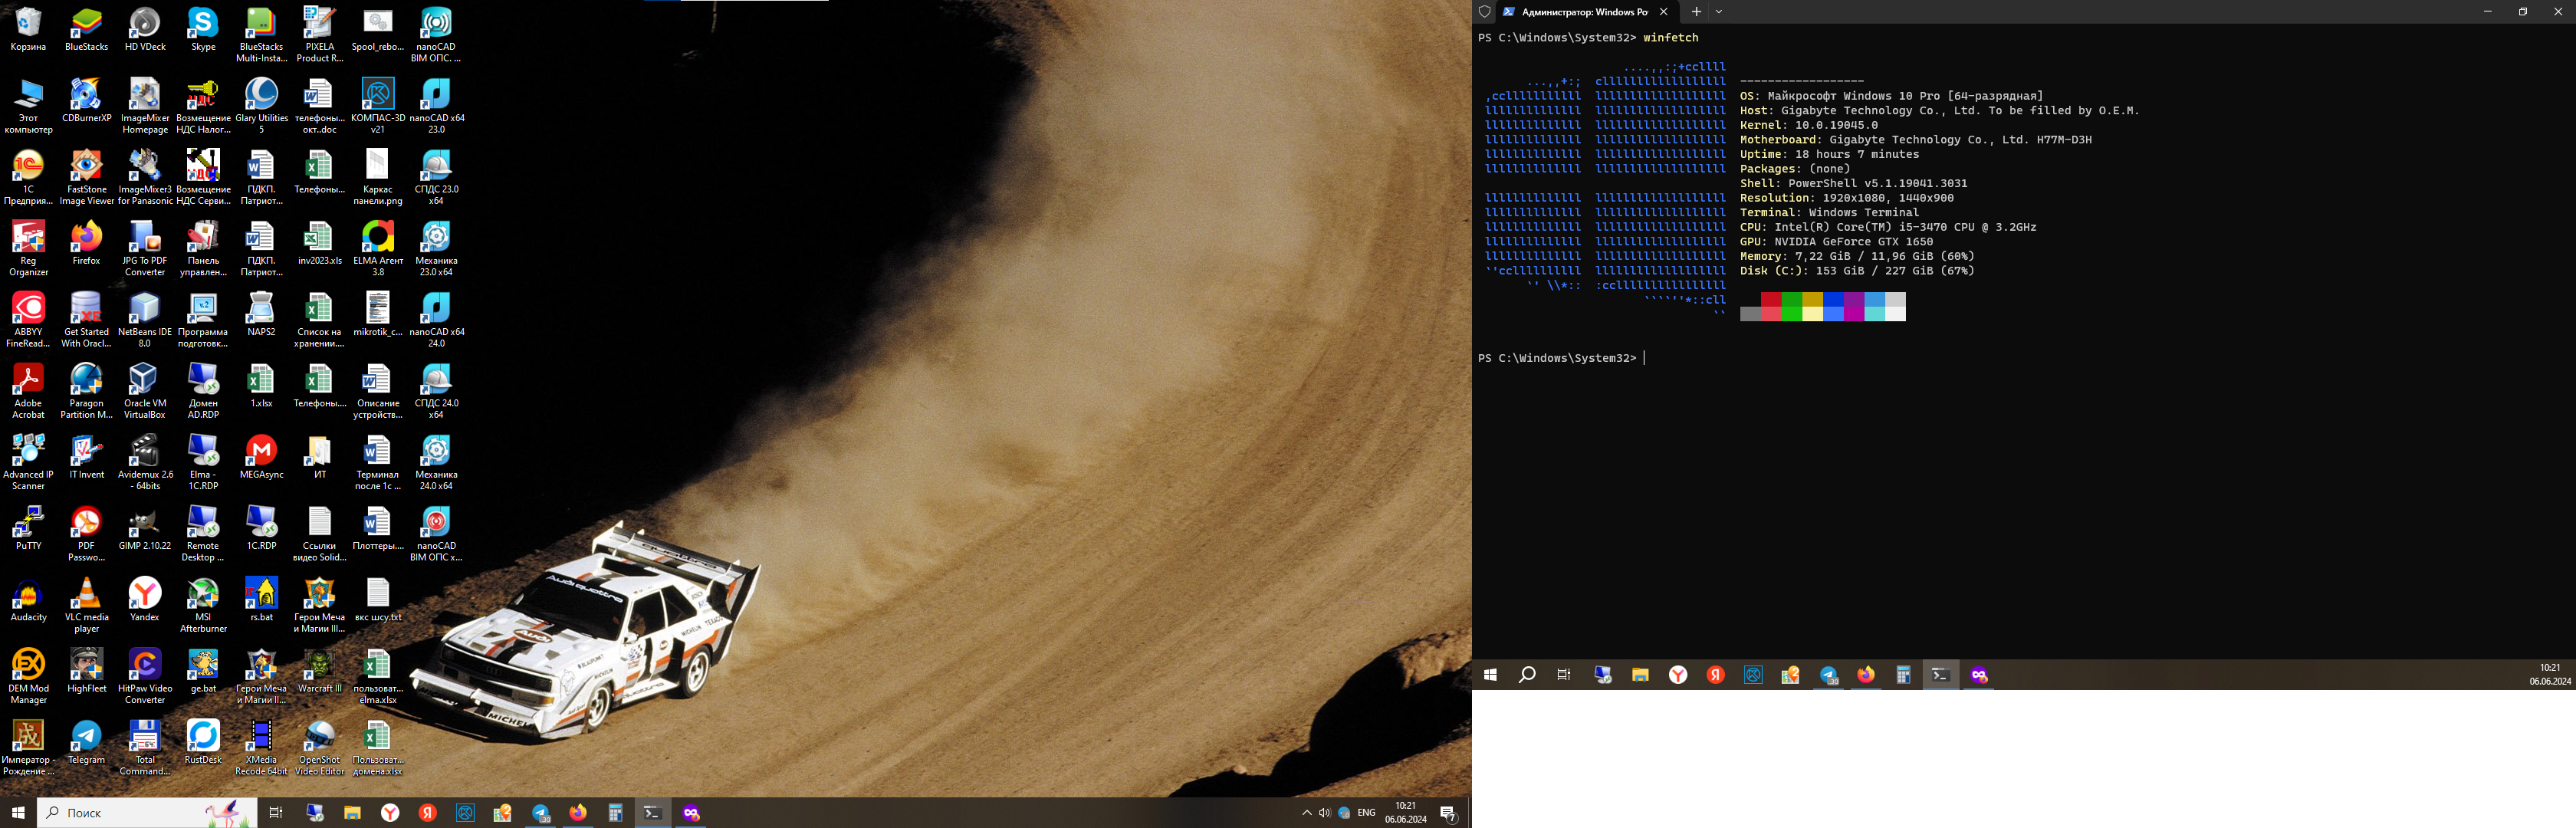Click the search magnifier on the second monitor taskbar
The width and height of the screenshot is (2576, 828).
click(1527, 675)
